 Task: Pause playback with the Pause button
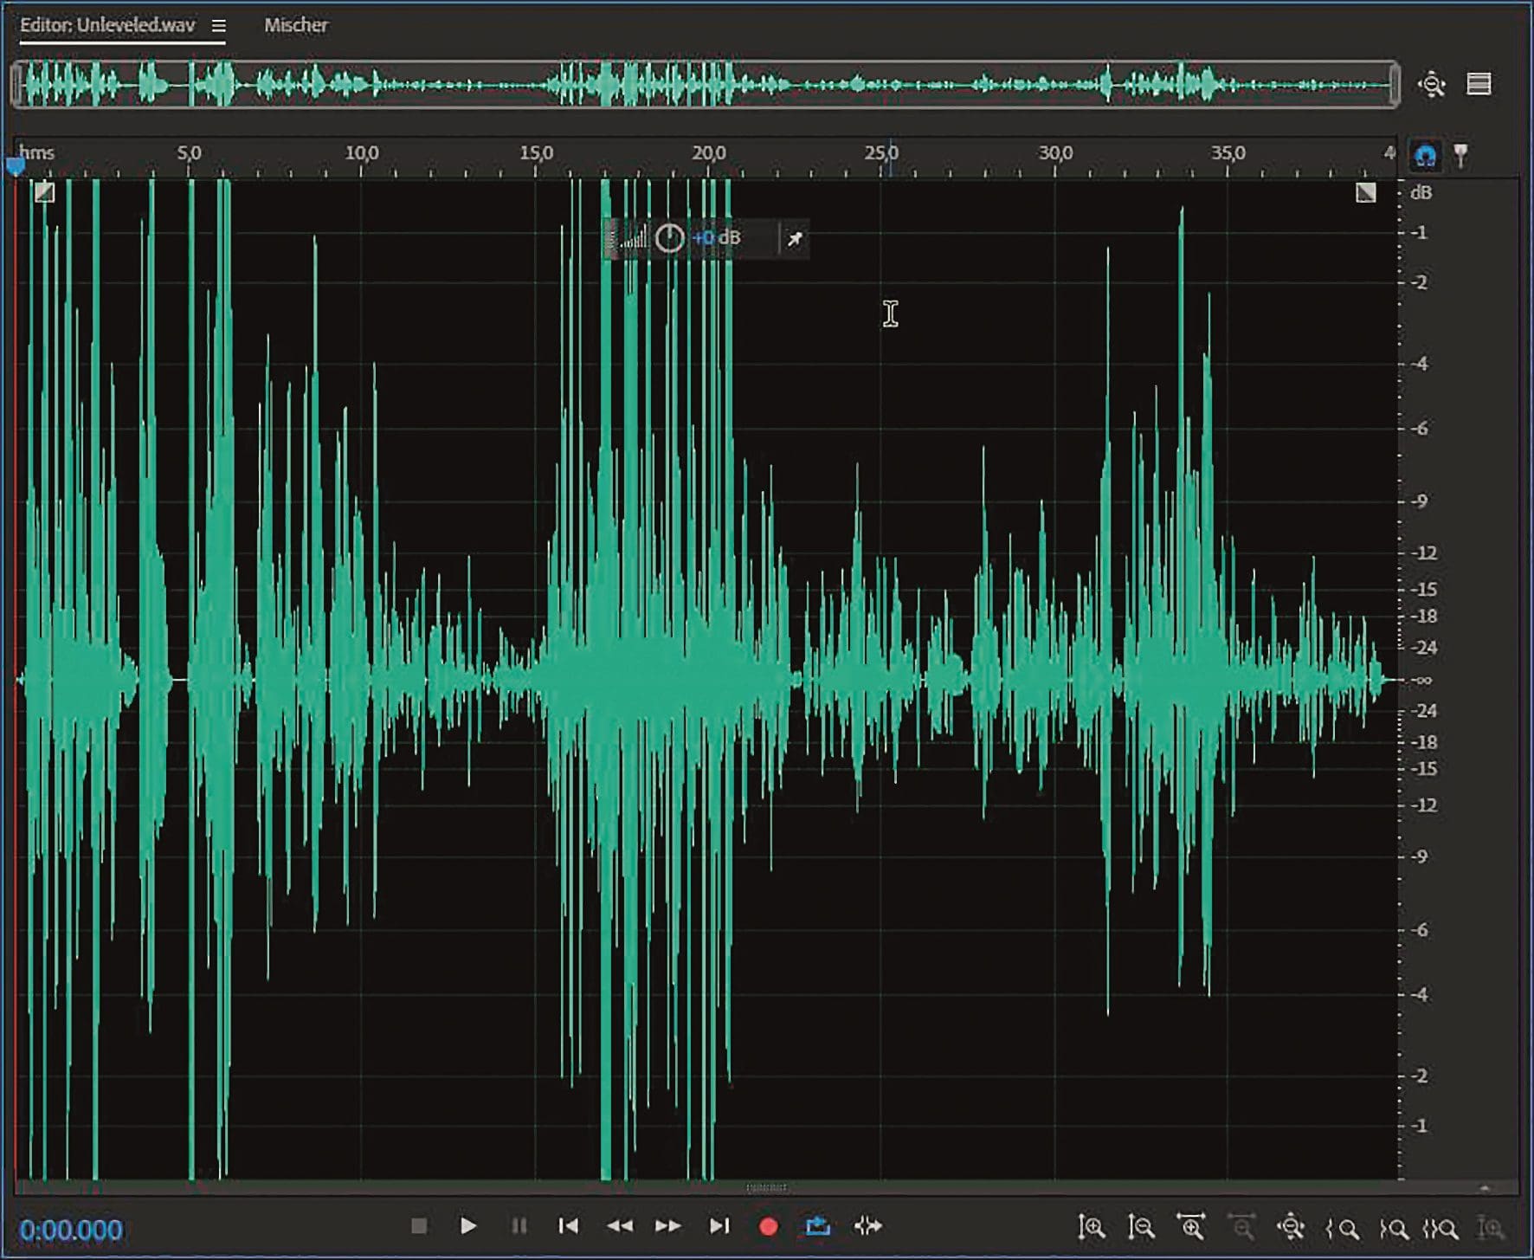pyautogui.click(x=519, y=1225)
